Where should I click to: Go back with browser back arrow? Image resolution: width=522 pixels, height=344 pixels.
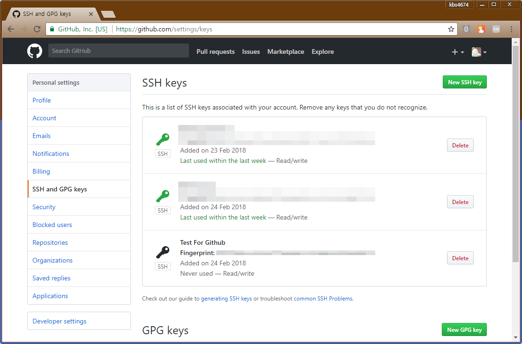(x=11, y=29)
